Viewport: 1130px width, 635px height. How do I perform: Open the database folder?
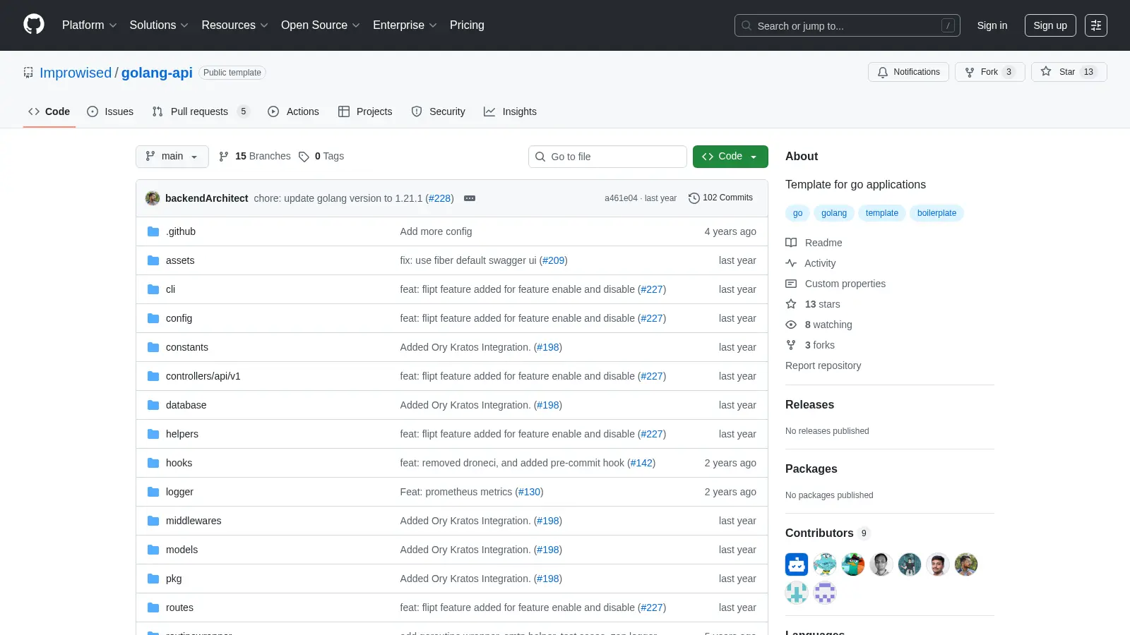[186, 405]
